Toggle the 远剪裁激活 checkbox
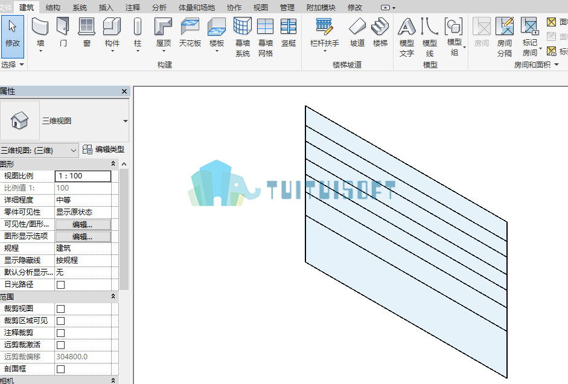 click(60, 345)
